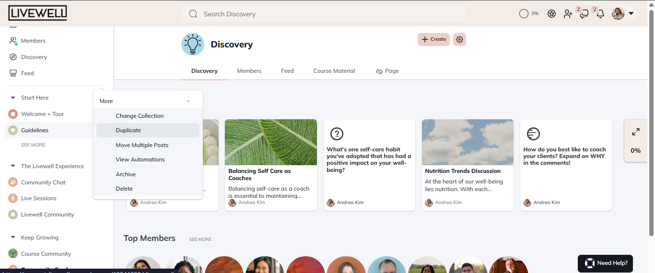Open the Need Help? button
Image resolution: width=655 pixels, height=273 pixels.
pyautogui.click(x=606, y=263)
